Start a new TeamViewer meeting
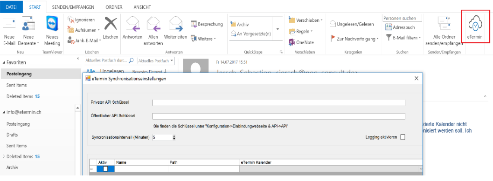This screenshot has height=181, width=493. click(x=52, y=30)
